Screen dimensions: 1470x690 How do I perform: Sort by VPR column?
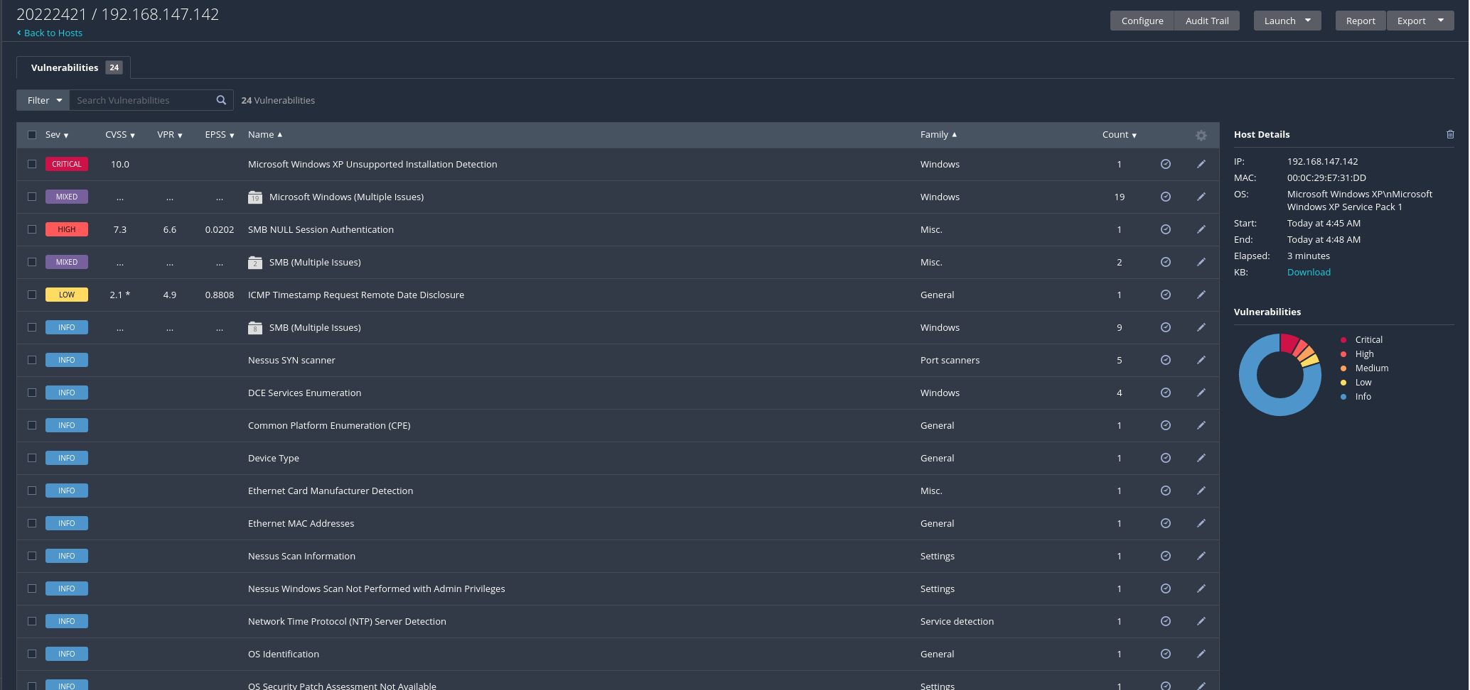click(170, 135)
